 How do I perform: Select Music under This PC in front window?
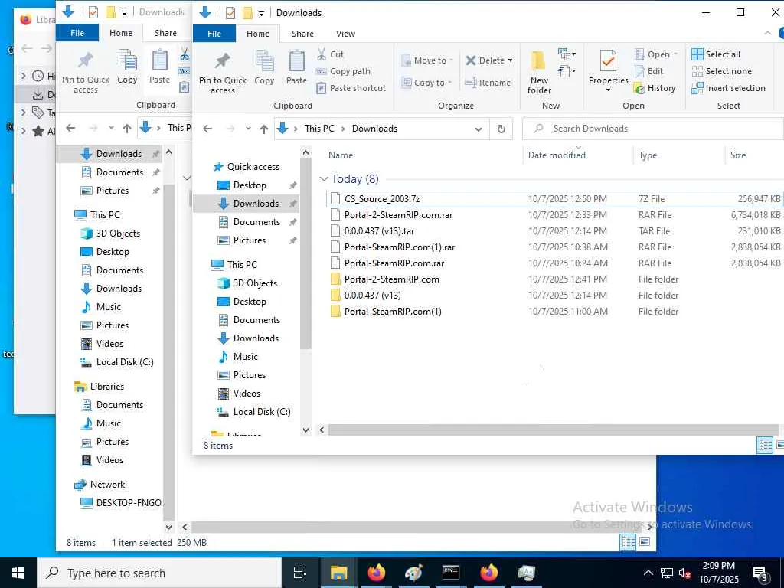coord(245,357)
